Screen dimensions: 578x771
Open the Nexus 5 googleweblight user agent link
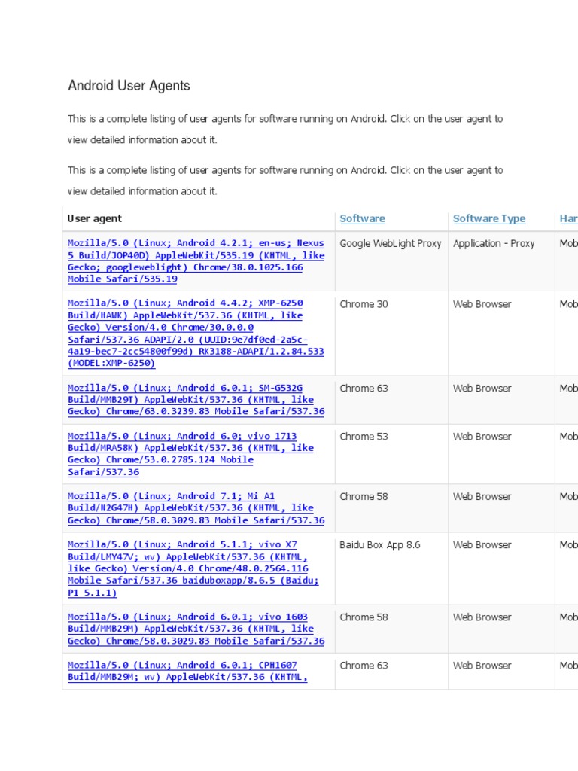(196, 261)
